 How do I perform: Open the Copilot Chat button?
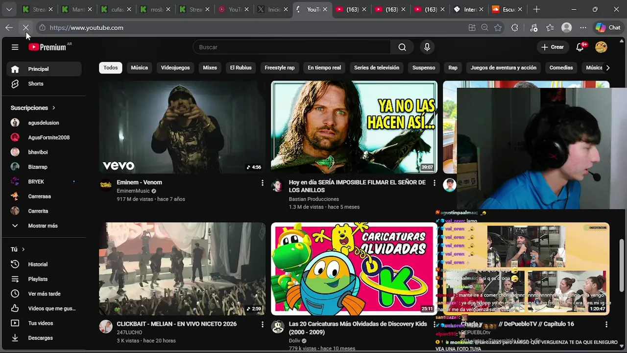click(608, 28)
